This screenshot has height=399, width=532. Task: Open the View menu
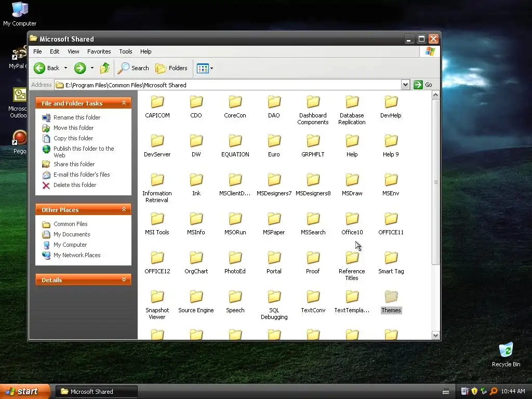pyautogui.click(x=73, y=51)
